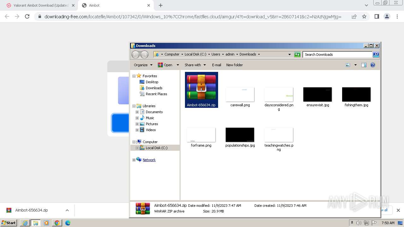Viewport: 404px width, 227px height.
Task: Expand the Documents library node
Action: (x=137, y=112)
